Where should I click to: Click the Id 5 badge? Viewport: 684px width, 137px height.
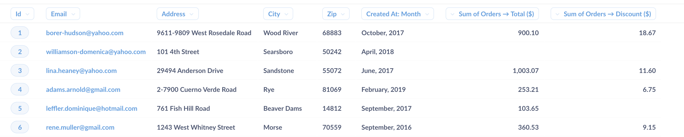point(20,108)
